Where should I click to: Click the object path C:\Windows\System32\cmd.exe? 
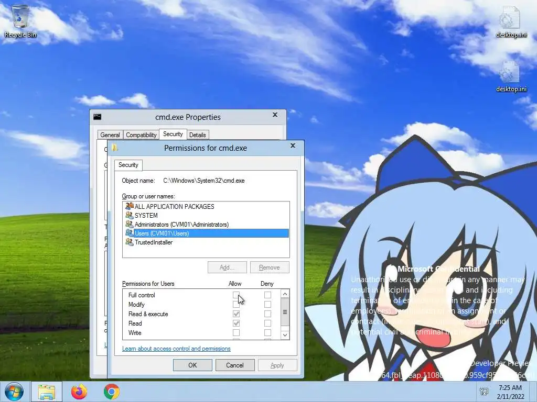(204, 181)
